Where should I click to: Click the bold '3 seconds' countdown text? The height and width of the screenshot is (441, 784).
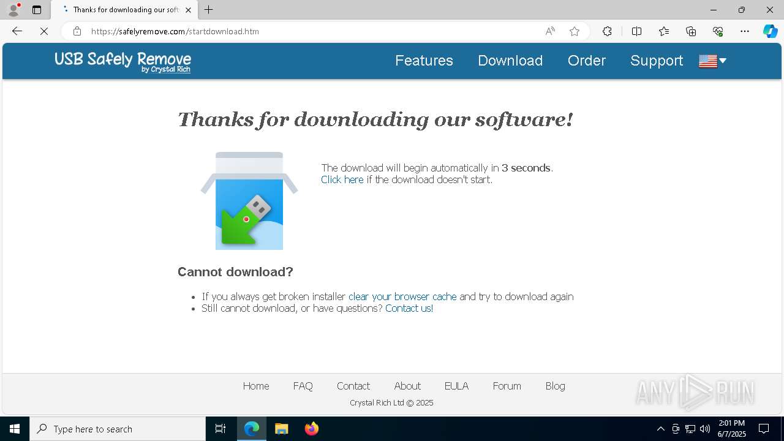coord(526,168)
